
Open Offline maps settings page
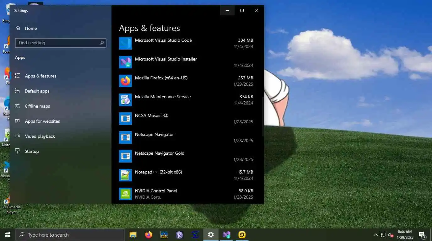pos(61,106)
